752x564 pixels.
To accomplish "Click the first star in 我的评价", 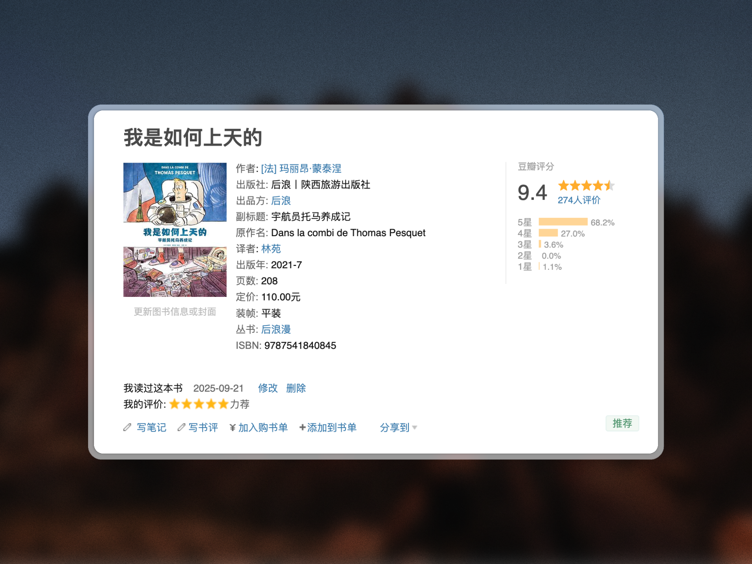I will [x=175, y=404].
